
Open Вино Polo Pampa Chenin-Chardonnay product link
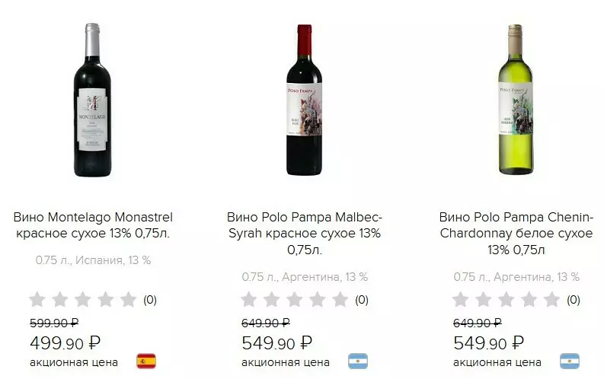516,233
